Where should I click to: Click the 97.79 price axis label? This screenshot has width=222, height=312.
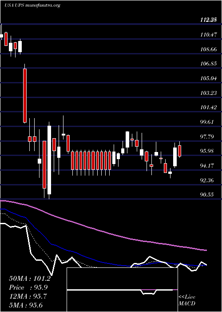click(x=208, y=136)
